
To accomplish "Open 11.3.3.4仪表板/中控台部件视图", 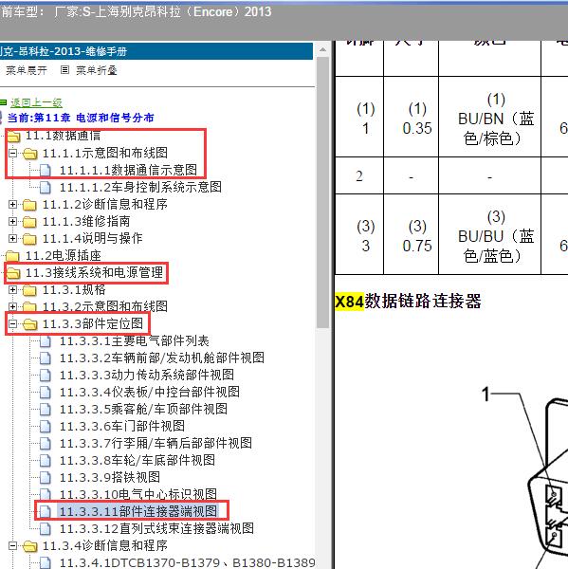I will coord(150,392).
